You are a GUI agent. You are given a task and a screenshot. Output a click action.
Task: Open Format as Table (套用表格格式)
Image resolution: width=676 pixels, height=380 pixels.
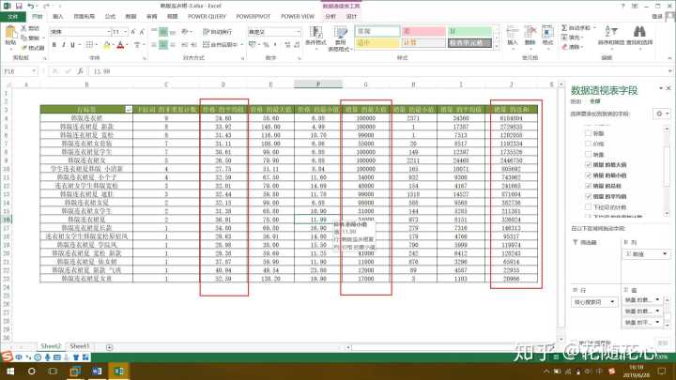point(340,38)
